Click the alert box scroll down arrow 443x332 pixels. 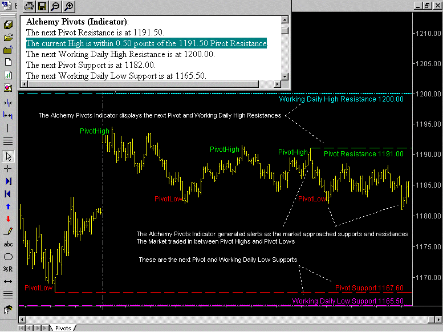coord(285,76)
